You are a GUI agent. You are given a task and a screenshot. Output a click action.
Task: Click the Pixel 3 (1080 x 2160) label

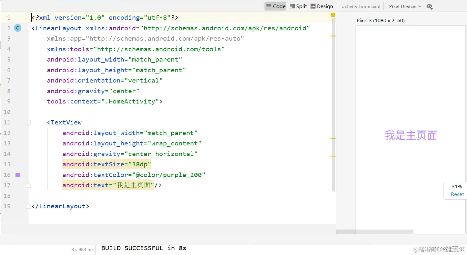pos(381,21)
